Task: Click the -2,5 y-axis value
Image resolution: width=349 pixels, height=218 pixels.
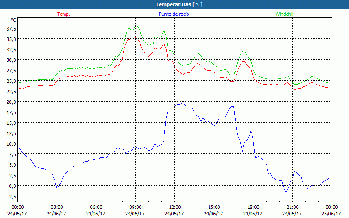Action: [12, 196]
